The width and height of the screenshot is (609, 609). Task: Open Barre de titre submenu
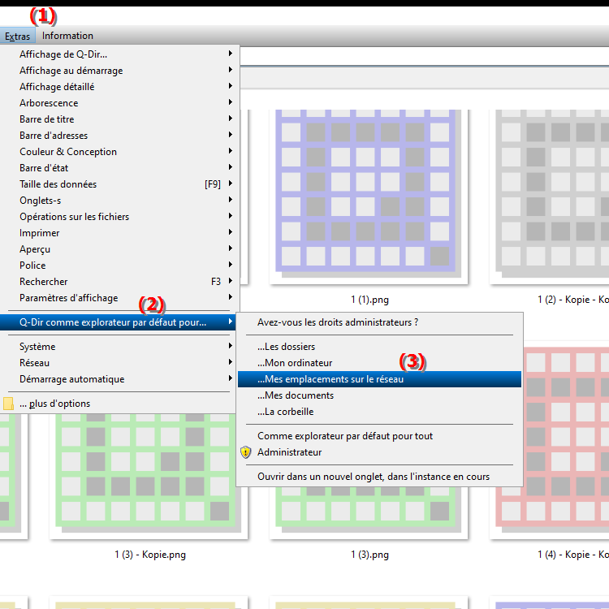coord(119,119)
